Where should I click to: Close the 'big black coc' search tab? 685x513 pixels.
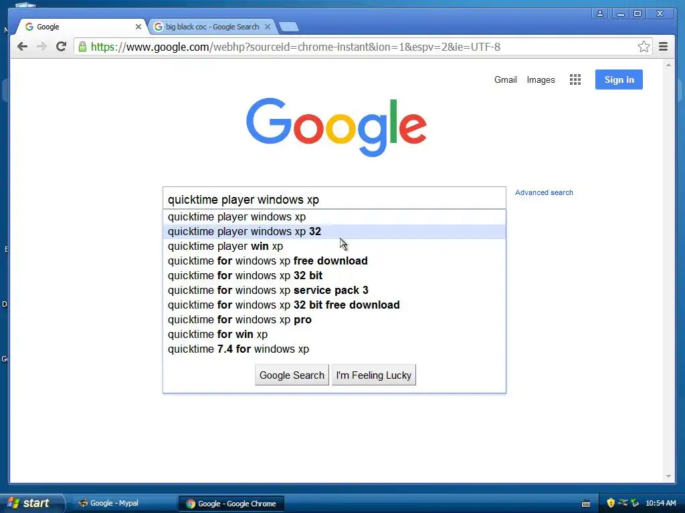[x=268, y=27]
